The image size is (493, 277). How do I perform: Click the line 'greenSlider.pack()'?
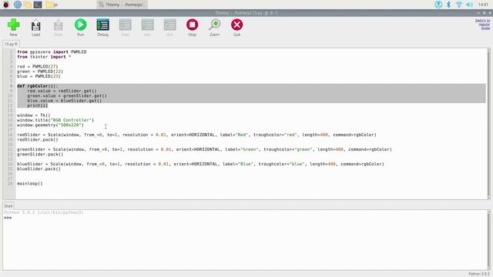(x=40, y=154)
